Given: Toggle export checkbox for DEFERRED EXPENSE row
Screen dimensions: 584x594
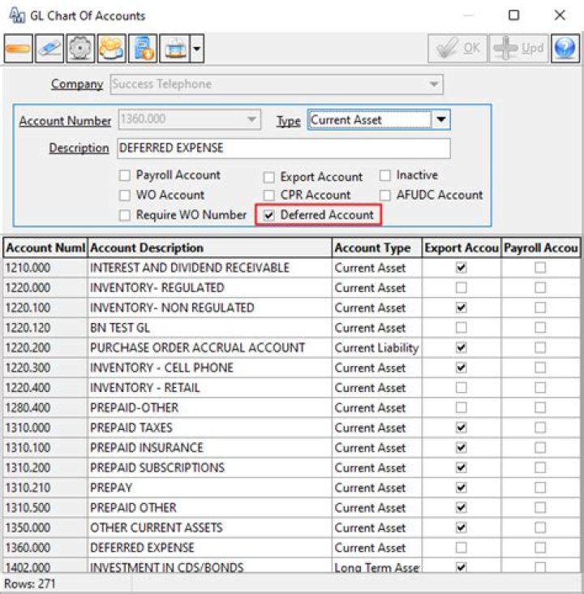Looking at the screenshot, I should (461, 548).
